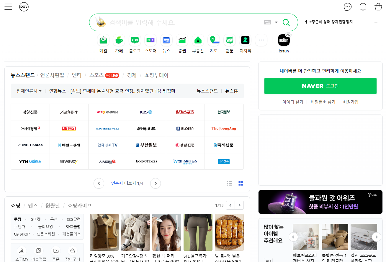Open the 부산일보 publisher logo
Image resolution: width=386 pixels, height=262 pixels.
(146, 145)
